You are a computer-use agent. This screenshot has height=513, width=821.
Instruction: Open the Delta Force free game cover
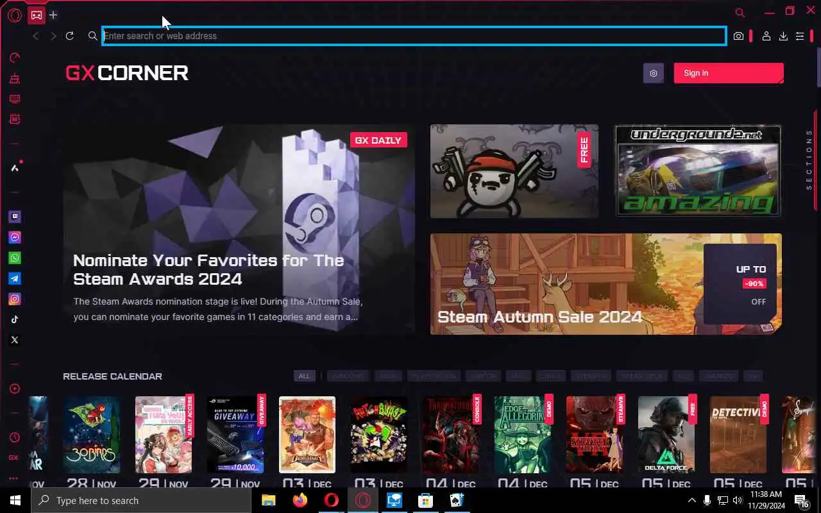tap(666, 435)
